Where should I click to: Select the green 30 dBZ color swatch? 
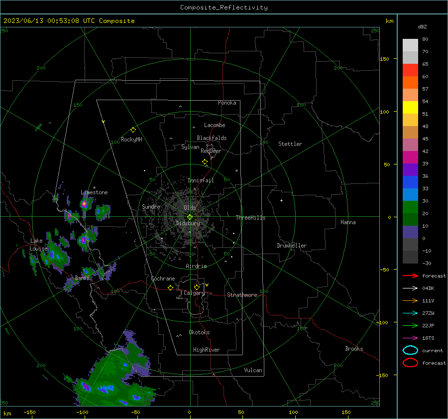410,207
